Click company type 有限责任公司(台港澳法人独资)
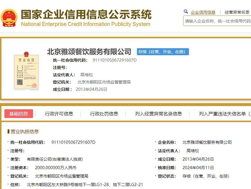This screenshot has width=251, height=189. (x=55, y=159)
